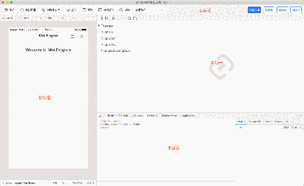Expand the view node in the element tree
Viewport: 304px width, 186px height.
101,124
